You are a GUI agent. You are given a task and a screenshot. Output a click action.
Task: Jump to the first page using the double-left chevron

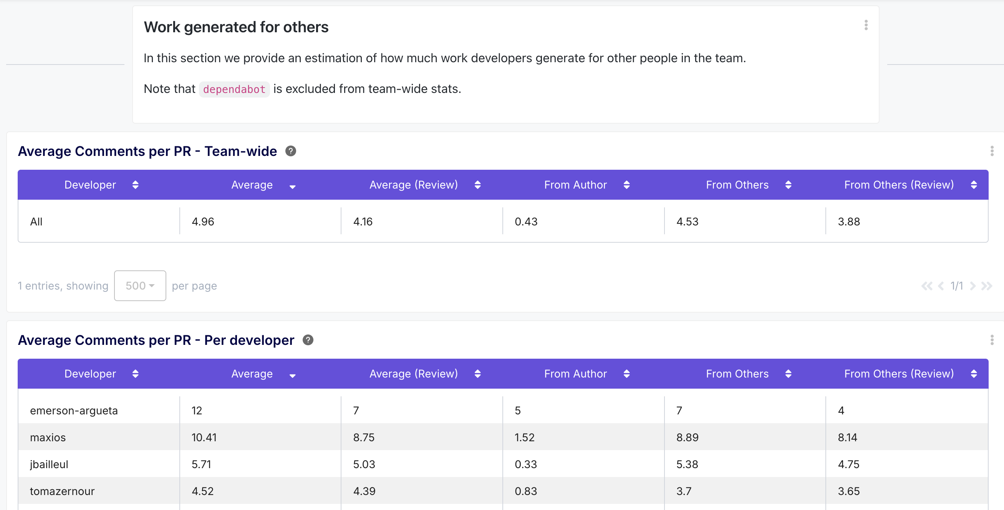click(x=926, y=286)
